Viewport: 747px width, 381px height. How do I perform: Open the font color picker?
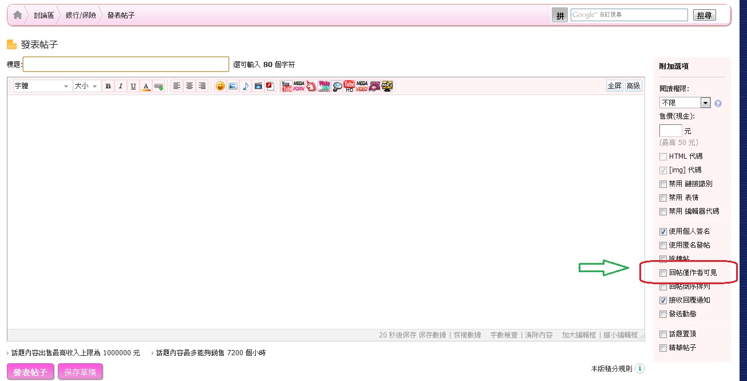click(x=146, y=86)
